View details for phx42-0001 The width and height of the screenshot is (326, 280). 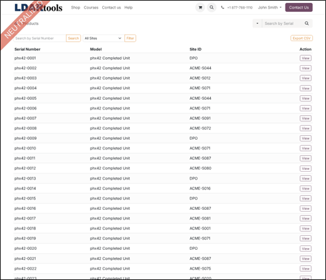coord(306,58)
